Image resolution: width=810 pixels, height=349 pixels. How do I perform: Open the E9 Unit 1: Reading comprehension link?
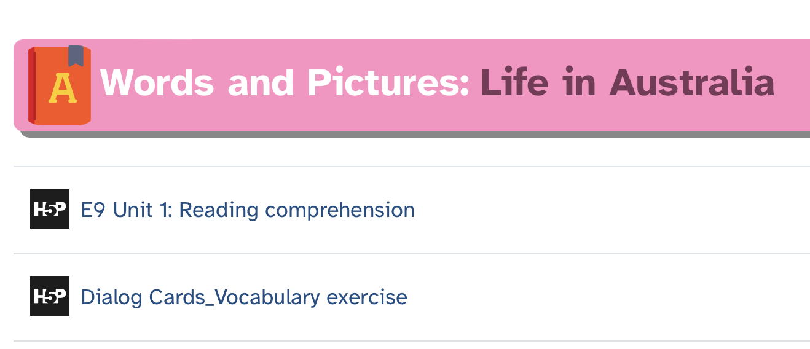pyautogui.click(x=248, y=210)
